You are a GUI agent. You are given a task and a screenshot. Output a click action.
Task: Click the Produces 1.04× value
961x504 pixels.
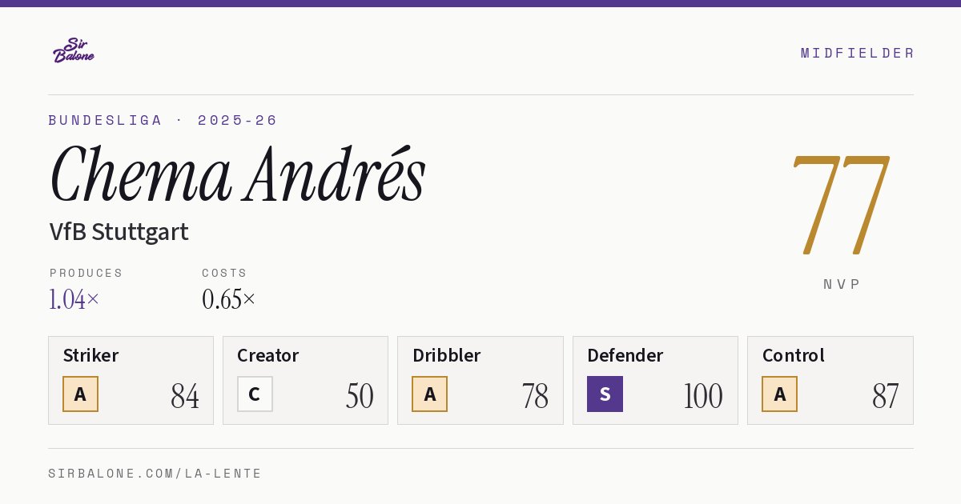tap(74, 299)
